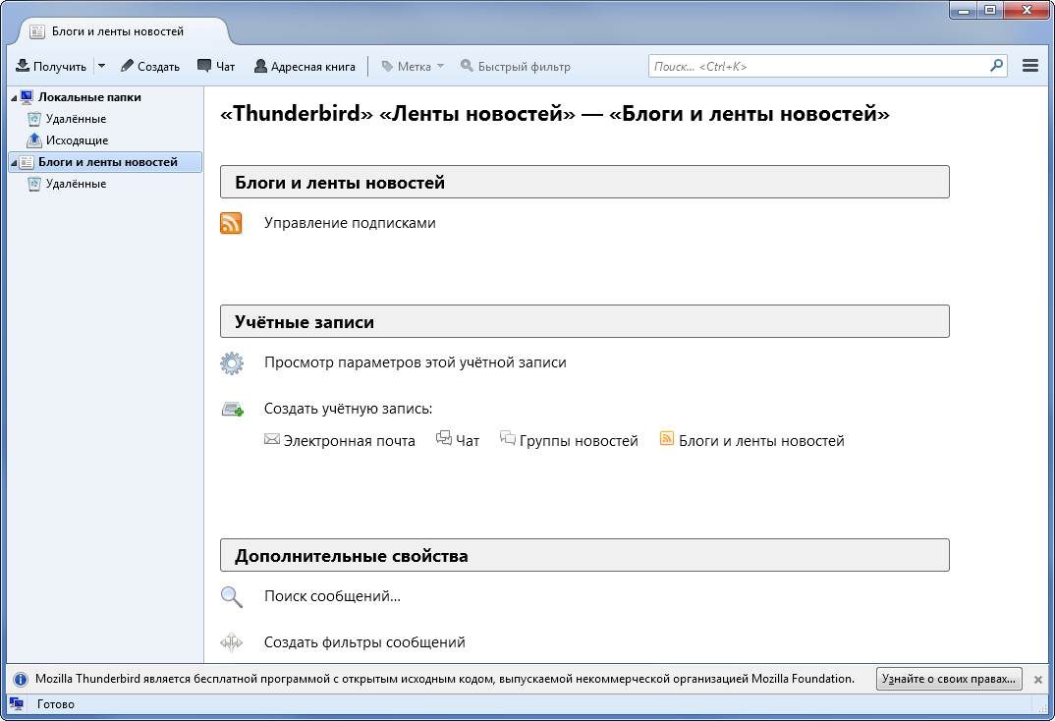Click the Метка tag icon
Screen dimensions: 1055x721
388,66
